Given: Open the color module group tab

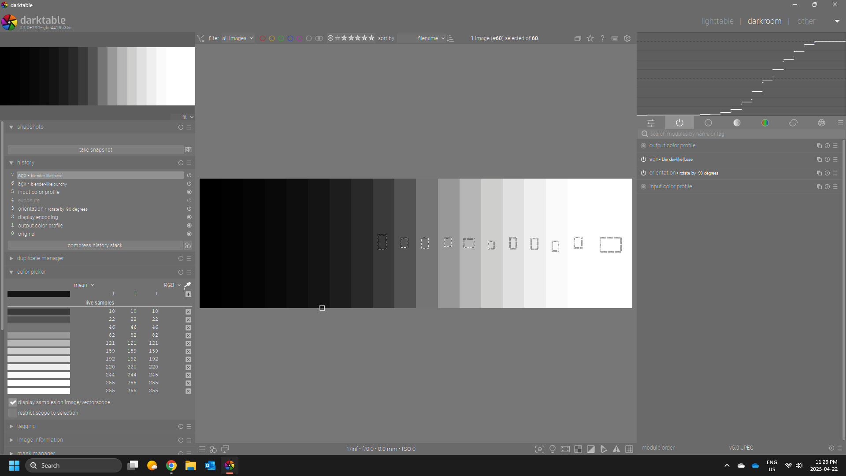Looking at the screenshot, I should point(765,123).
